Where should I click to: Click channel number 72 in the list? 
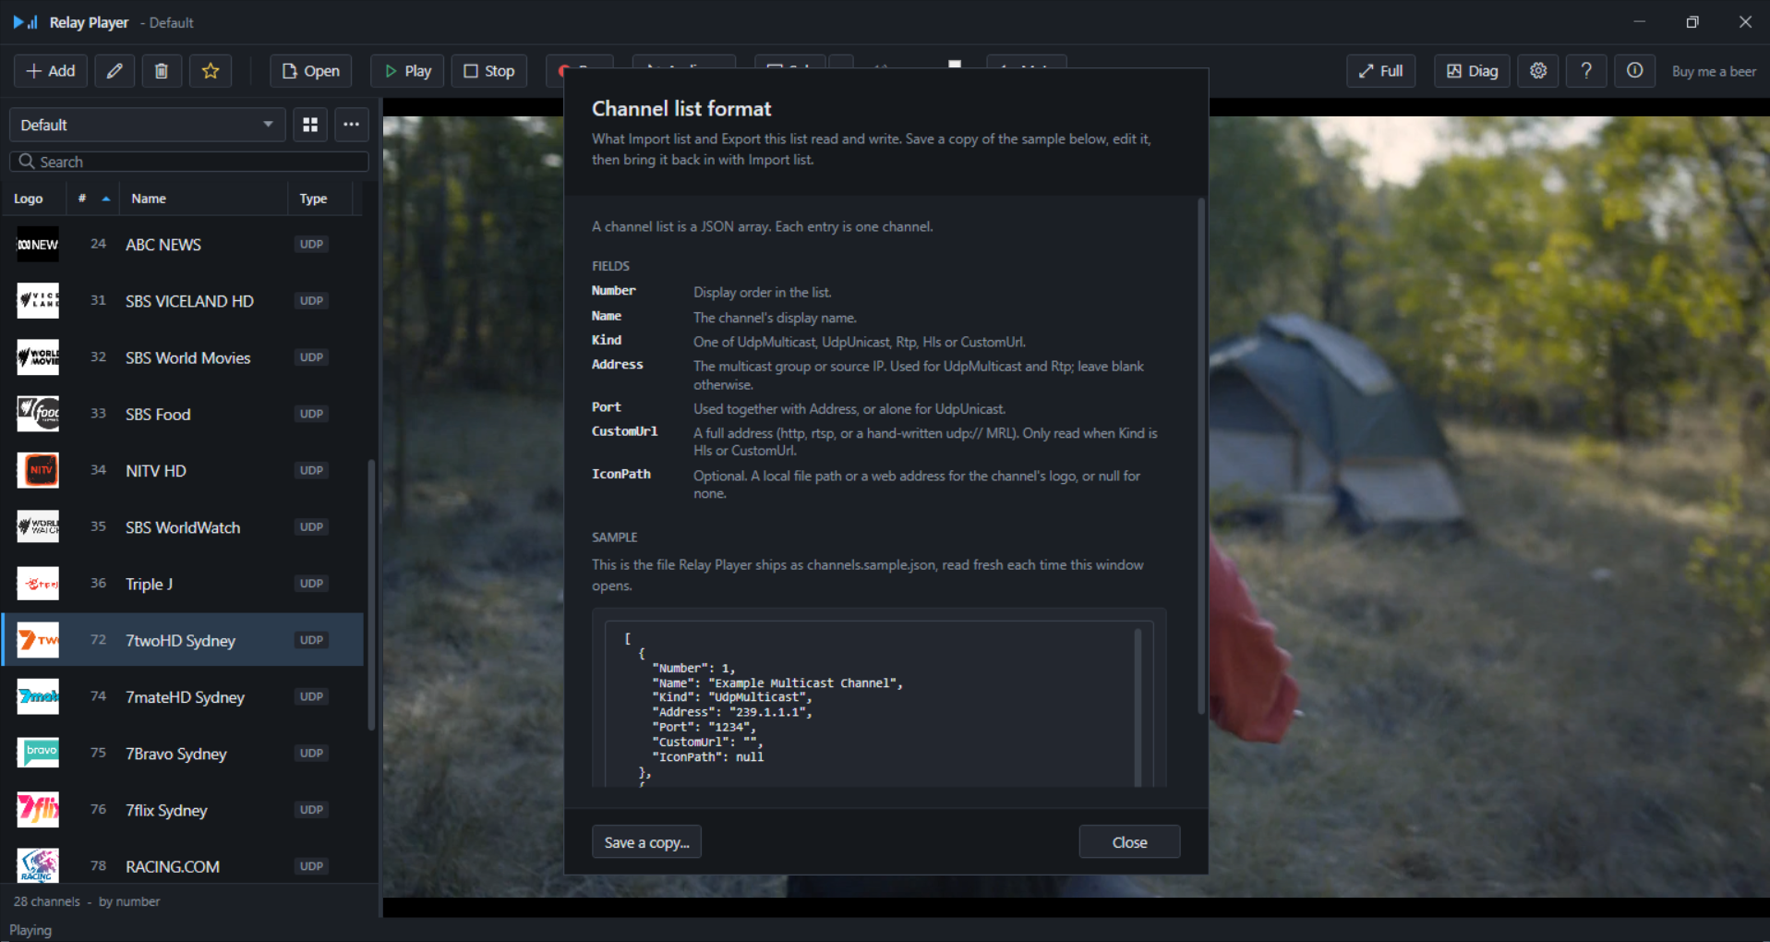(x=98, y=640)
